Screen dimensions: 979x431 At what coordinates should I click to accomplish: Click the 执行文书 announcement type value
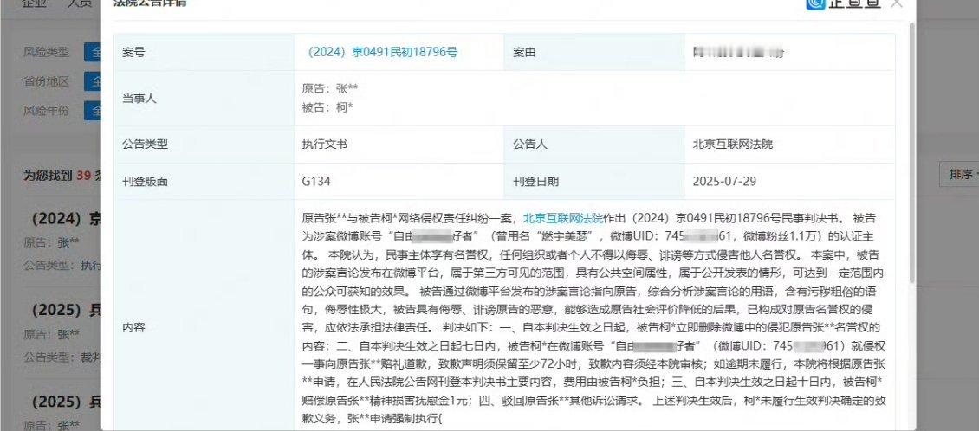point(325,145)
